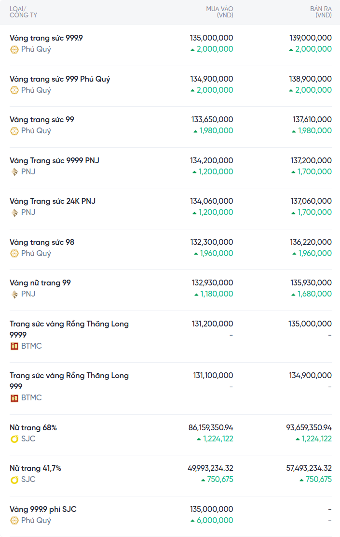340x537 pixels.
Task: Click the MUA VÀO (VND) column header
Action: tap(219, 12)
